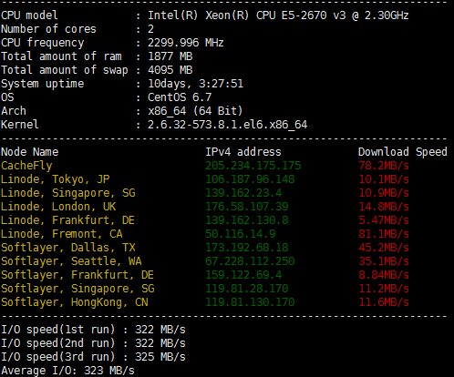Click the Average I/O 323 MB/s line
This screenshot has height=377, width=454.
(67, 371)
